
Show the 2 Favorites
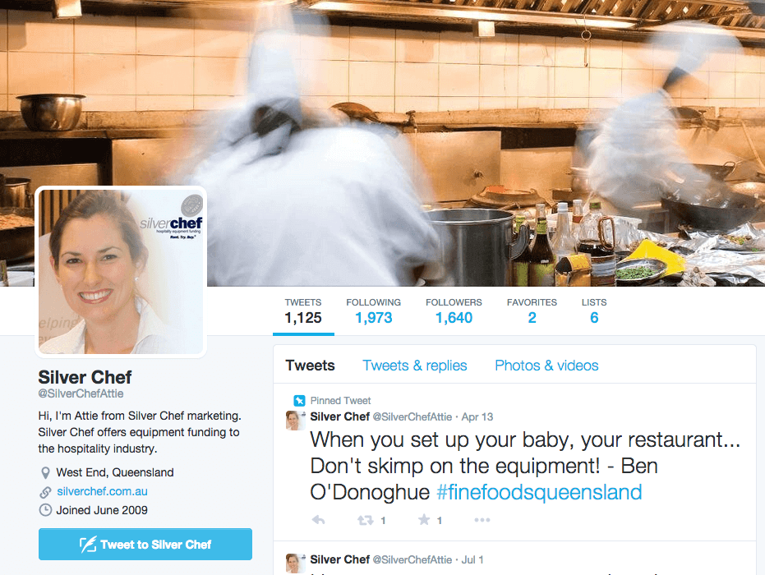pyautogui.click(x=532, y=310)
